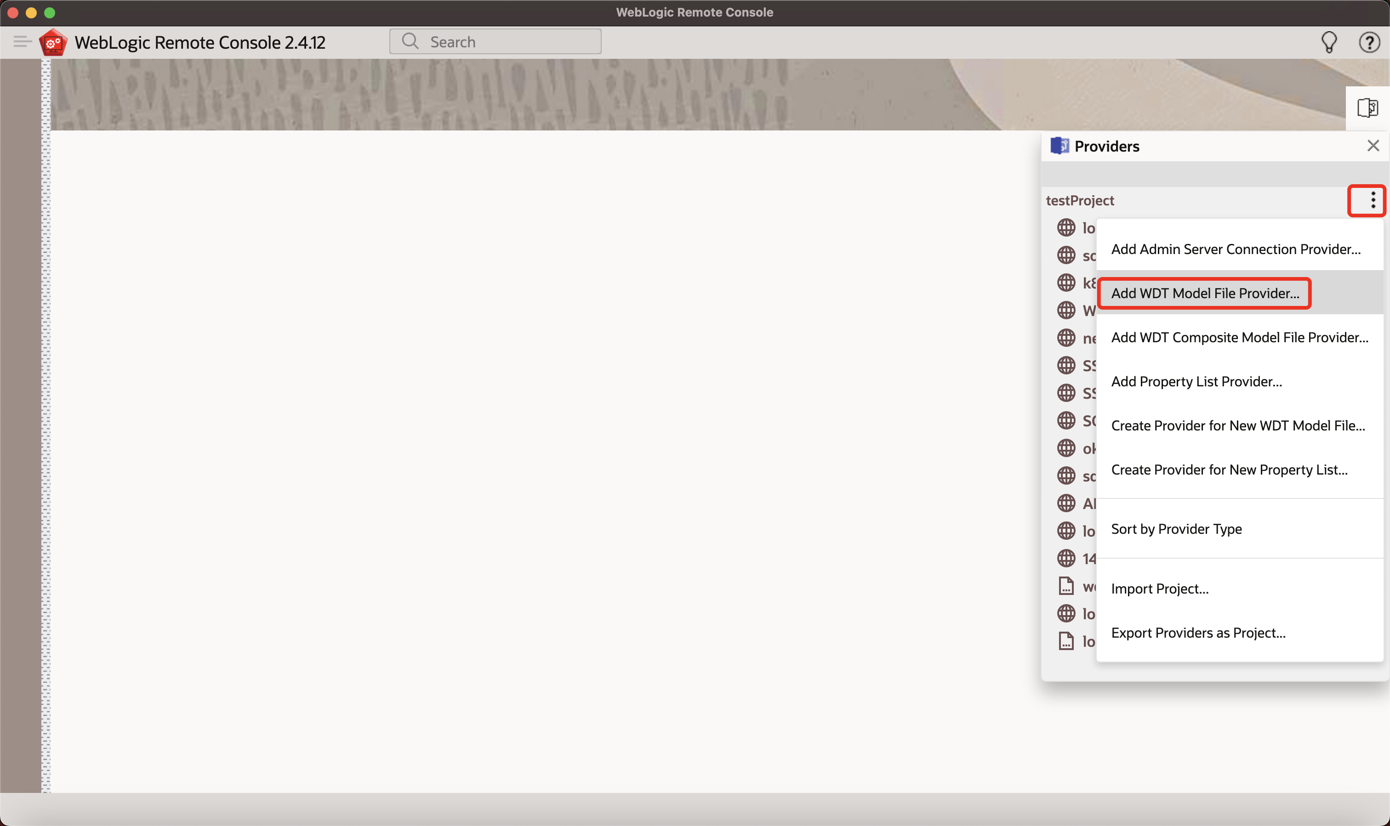Open testProject three-dot more menu
This screenshot has width=1390, height=826.
[1373, 200]
